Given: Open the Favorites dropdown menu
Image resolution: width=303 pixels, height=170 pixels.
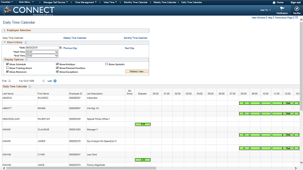Looking at the screenshot, I should [7, 2].
